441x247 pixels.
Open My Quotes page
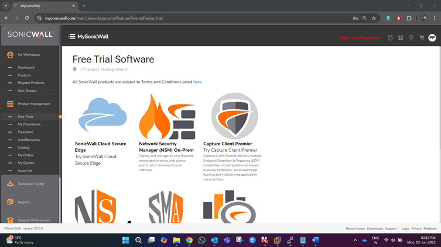(26, 163)
